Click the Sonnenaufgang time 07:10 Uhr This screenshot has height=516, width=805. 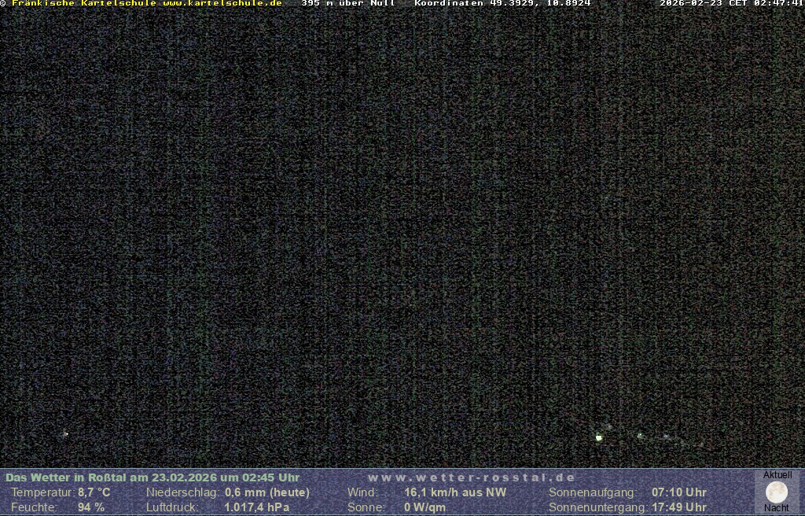pos(678,492)
